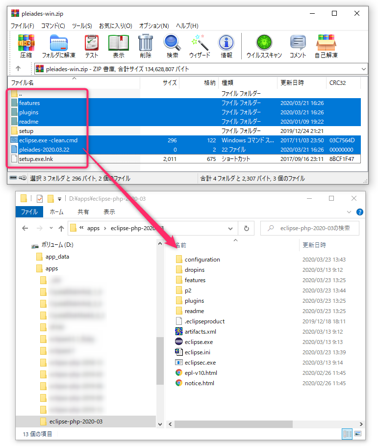Open ヘルプ(H) menu

pos(187,26)
